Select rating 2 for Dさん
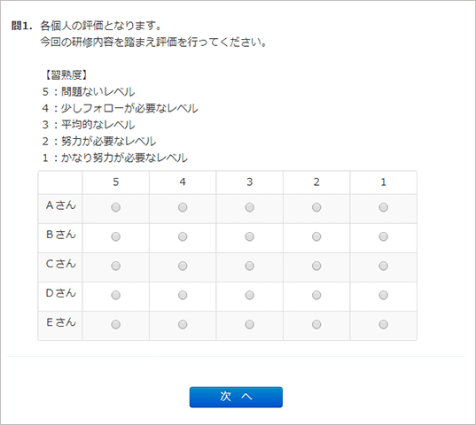Viewport: 476px width, 425px height. pos(316,295)
